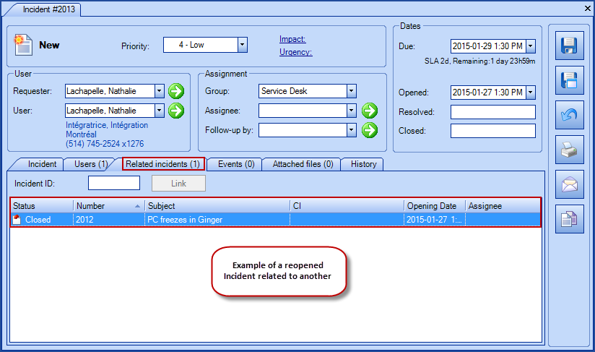595x352 pixels.
Task: Open the Priority dropdown
Action: coord(243,45)
